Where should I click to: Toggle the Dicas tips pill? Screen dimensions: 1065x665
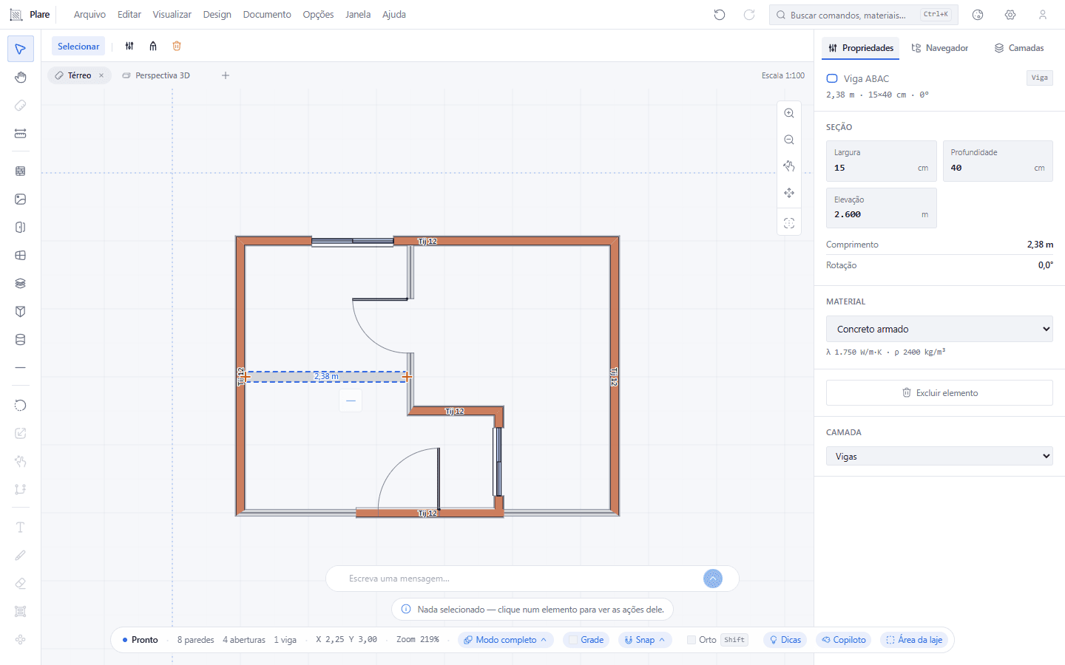pyautogui.click(x=785, y=640)
